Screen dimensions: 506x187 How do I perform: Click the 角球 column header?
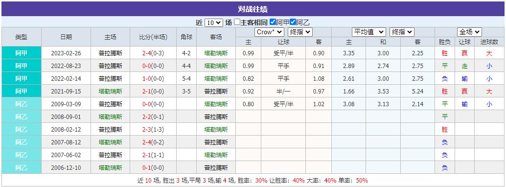click(x=186, y=37)
